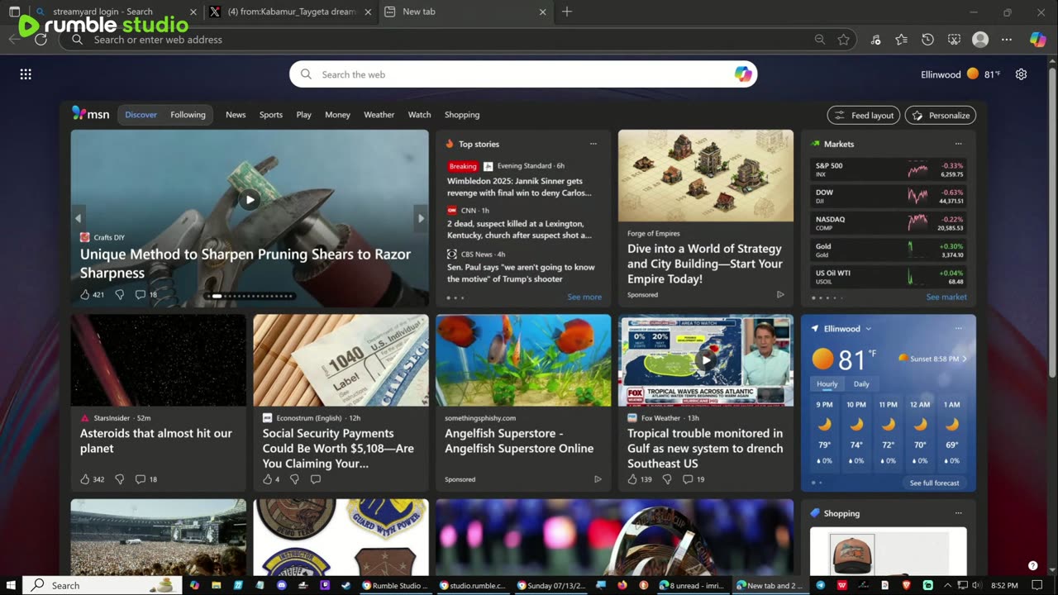Open browser history icon

point(927,40)
